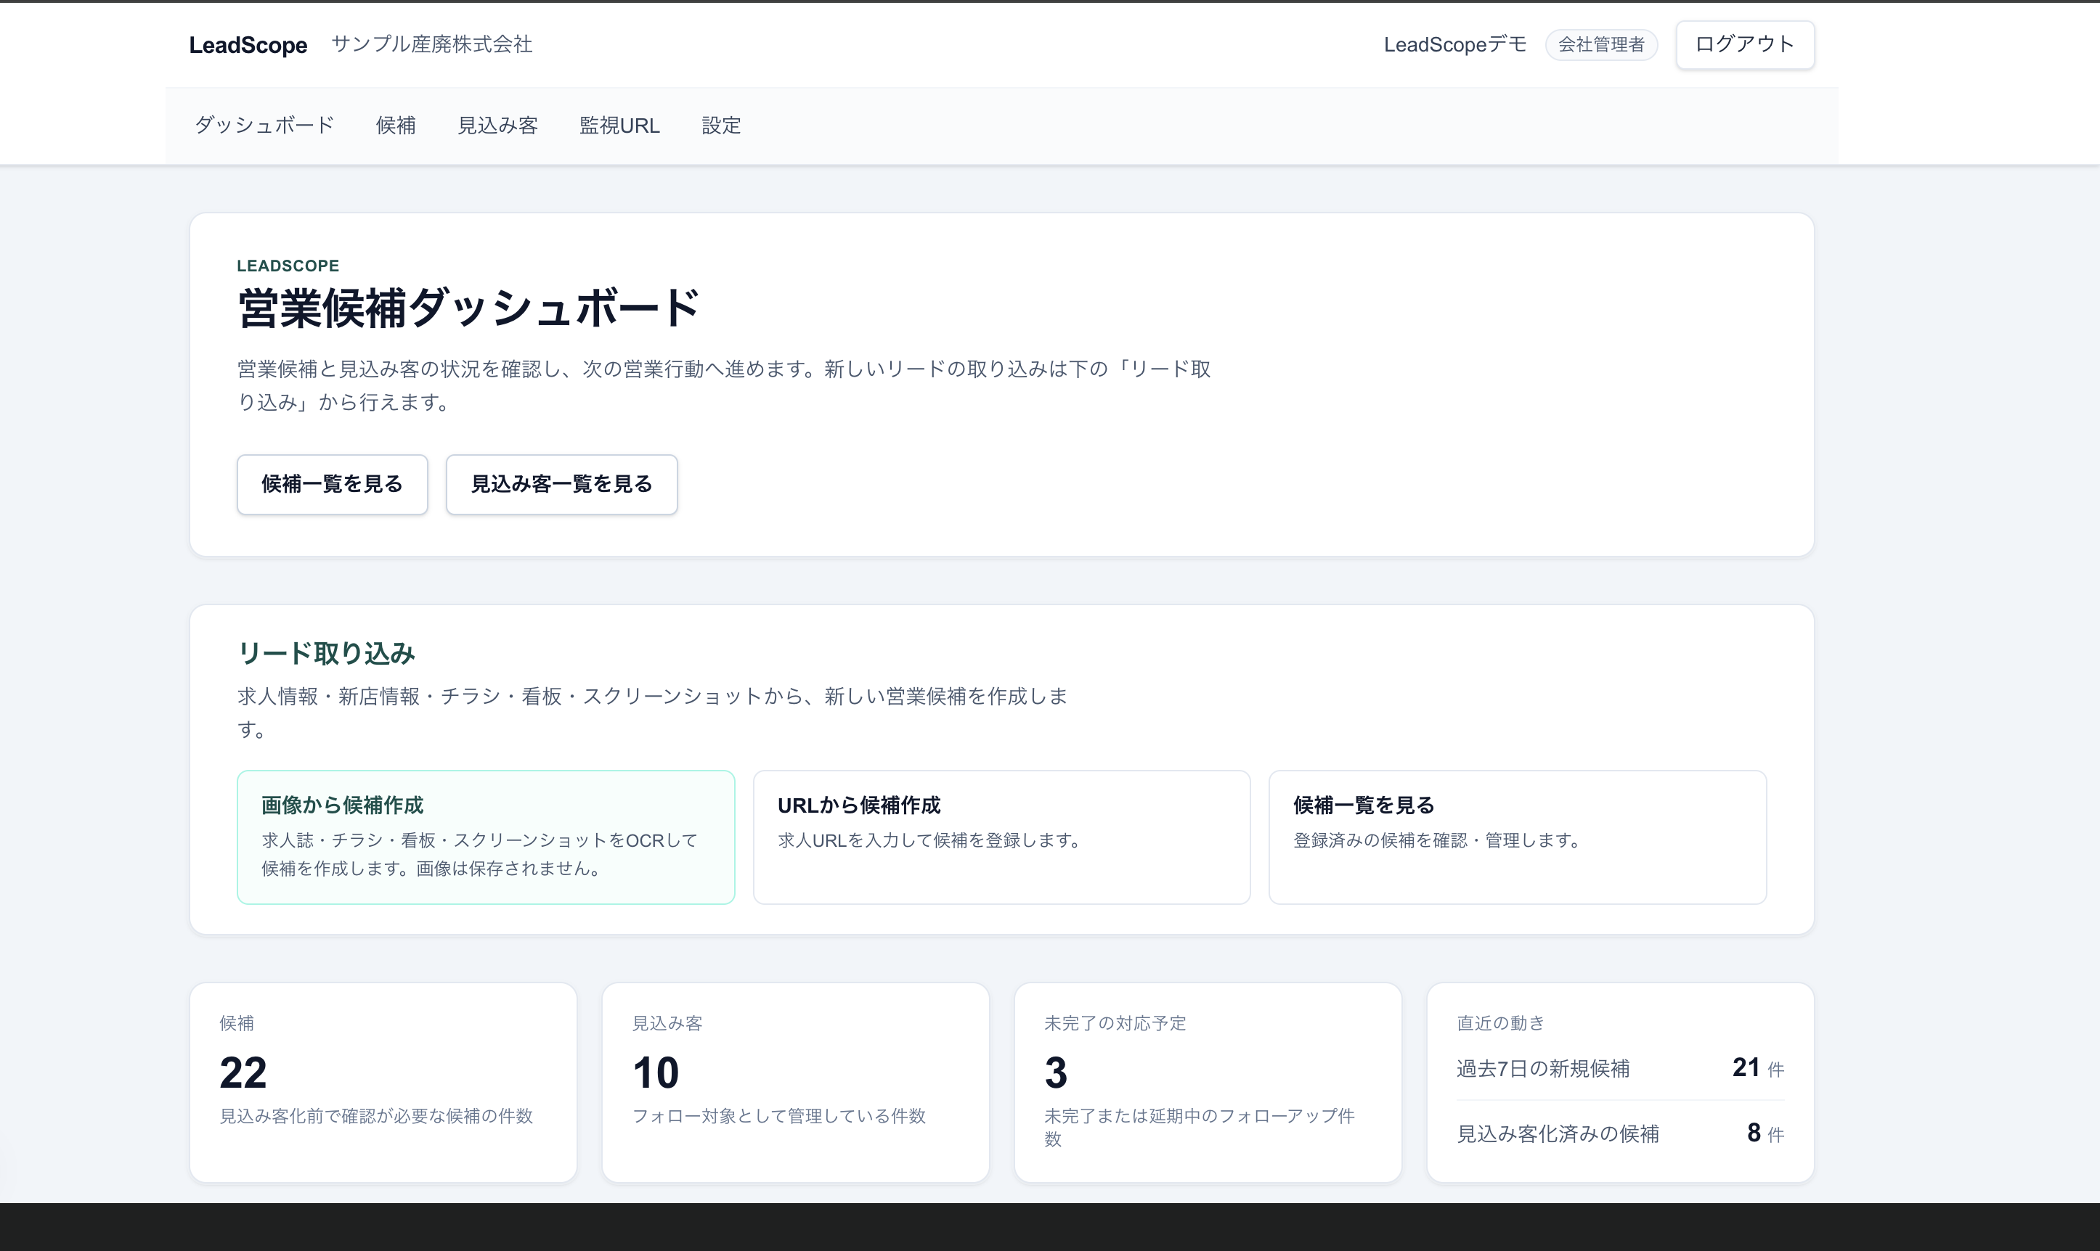Click the 会社管理者 role badge
2100x1251 pixels.
pyautogui.click(x=1600, y=45)
